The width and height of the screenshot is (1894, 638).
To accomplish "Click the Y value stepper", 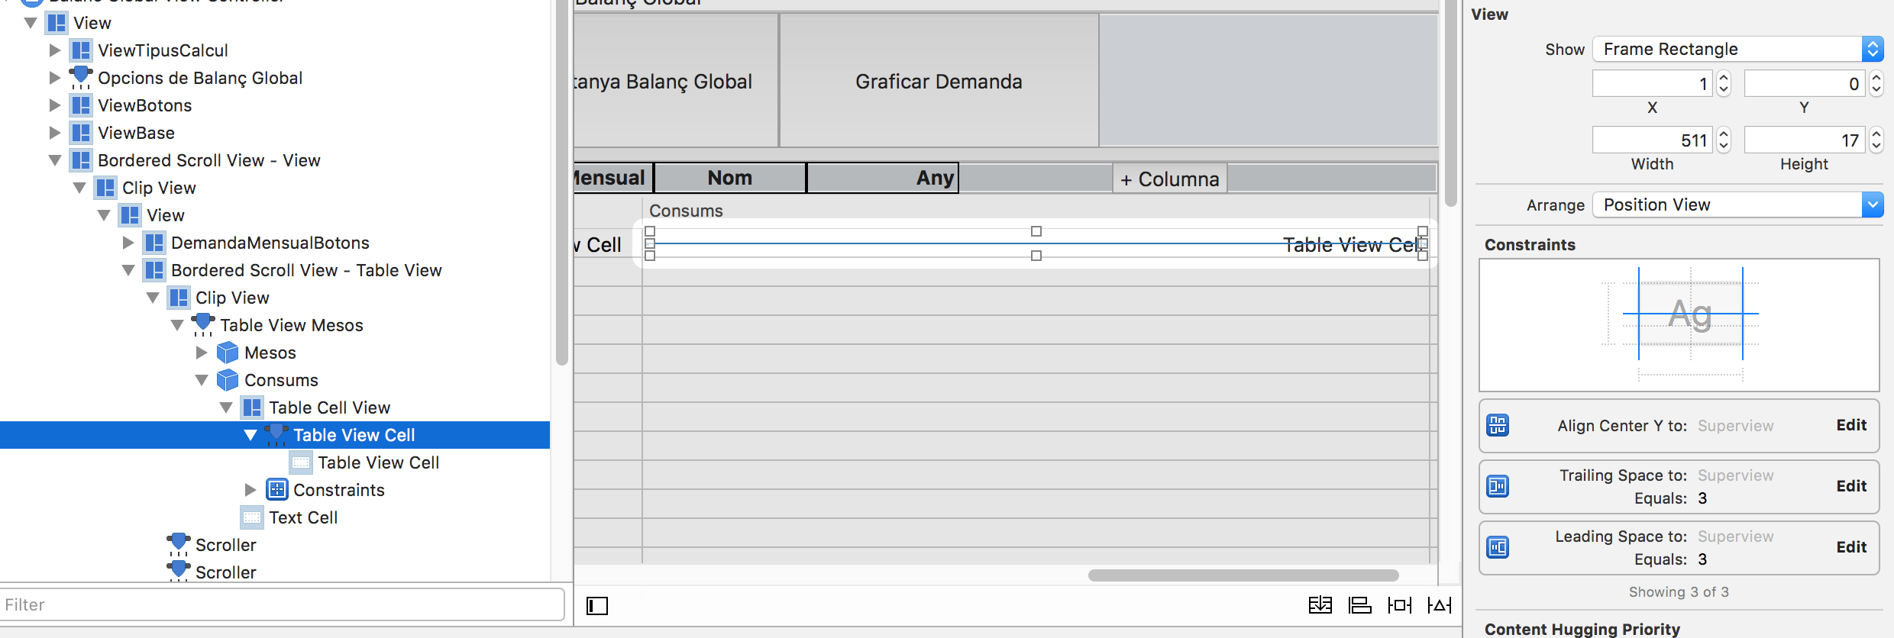I will click(1876, 84).
